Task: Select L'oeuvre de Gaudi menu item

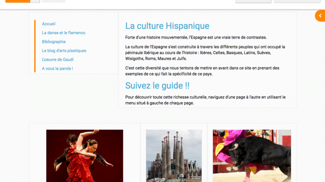Action: coord(57,59)
